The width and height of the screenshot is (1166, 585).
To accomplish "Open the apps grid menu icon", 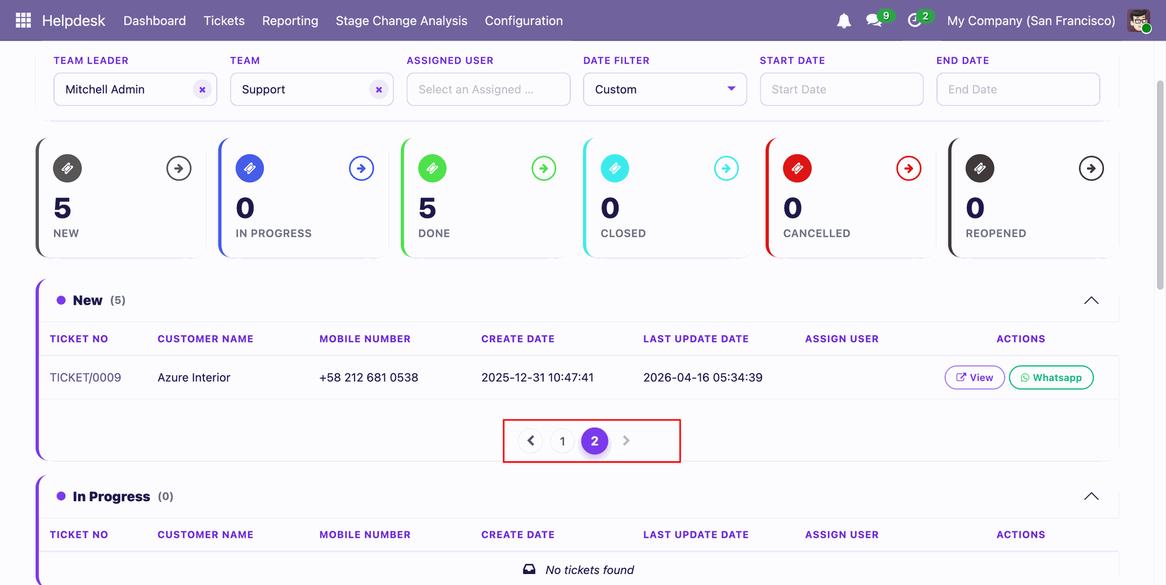I will pyautogui.click(x=23, y=20).
